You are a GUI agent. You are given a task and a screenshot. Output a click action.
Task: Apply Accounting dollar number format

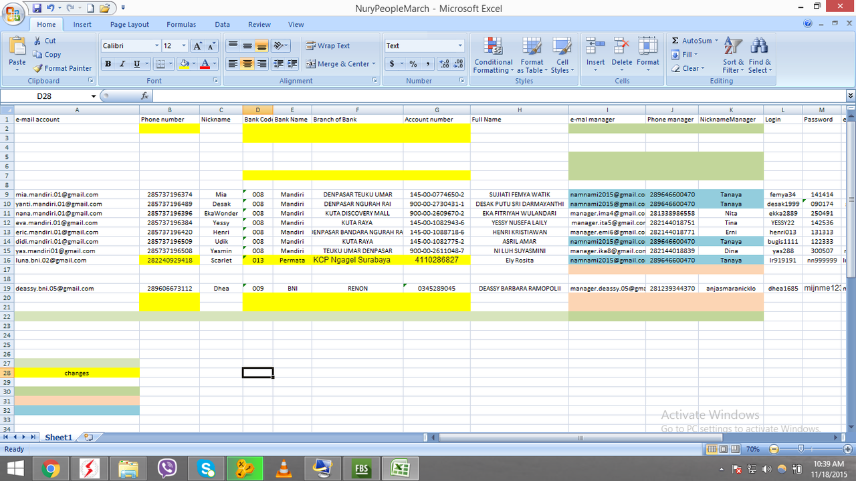[x=393, y=64]
